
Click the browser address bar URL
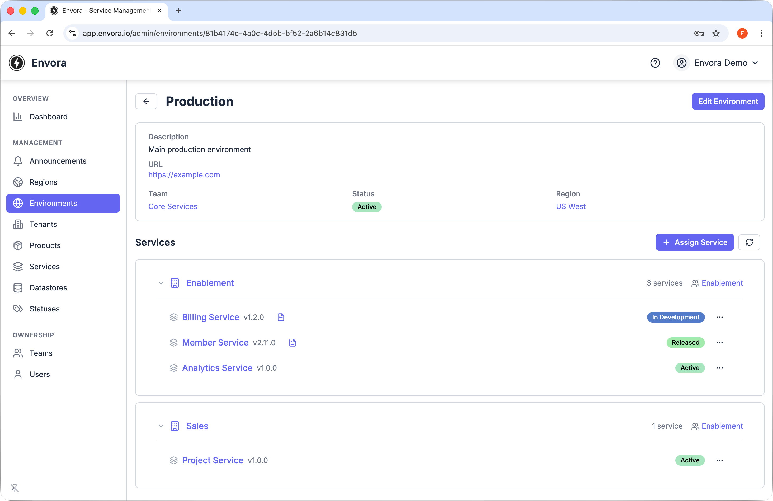pyautogui.click(x=220, y=33)
